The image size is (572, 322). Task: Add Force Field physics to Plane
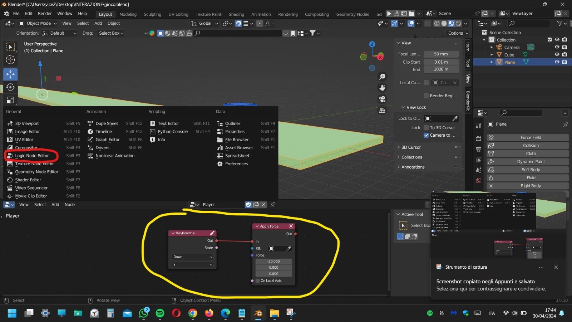click(527, 138)
